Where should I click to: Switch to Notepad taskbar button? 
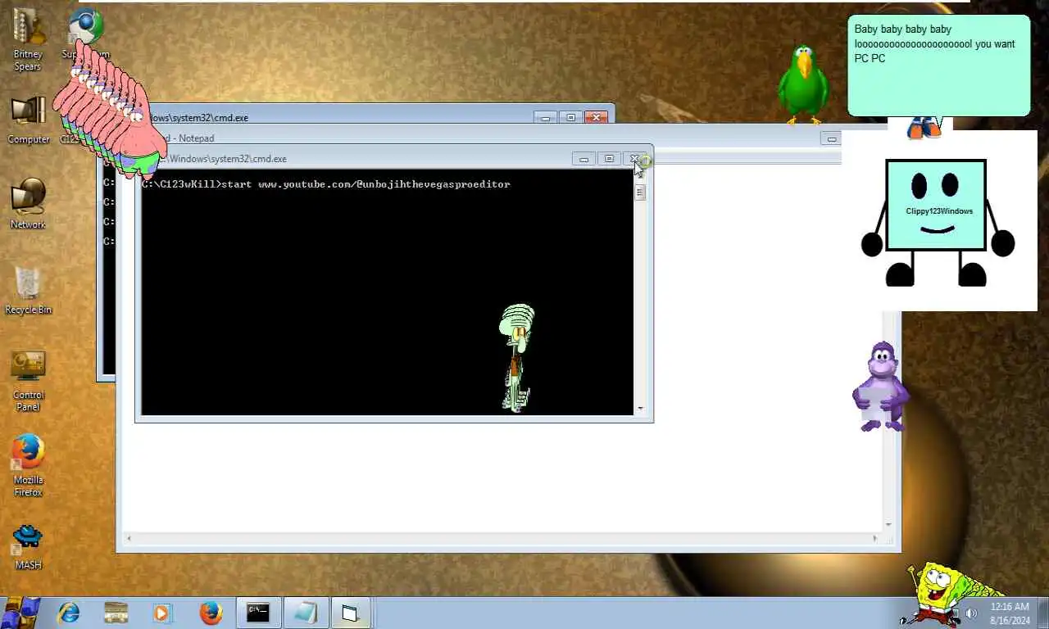306,613
